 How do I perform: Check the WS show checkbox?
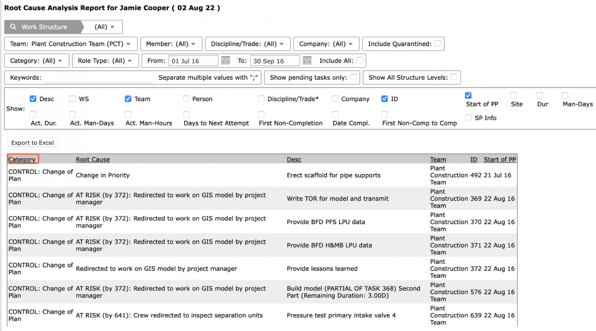[73, 99]
